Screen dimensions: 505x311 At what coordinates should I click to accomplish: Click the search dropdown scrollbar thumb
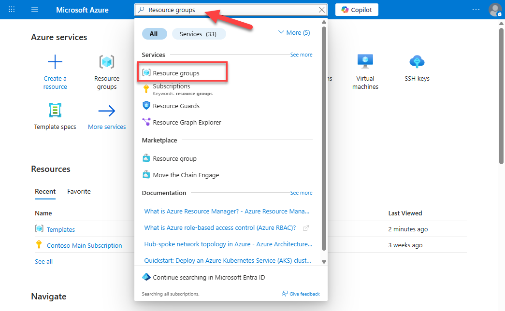coord(324,139)
